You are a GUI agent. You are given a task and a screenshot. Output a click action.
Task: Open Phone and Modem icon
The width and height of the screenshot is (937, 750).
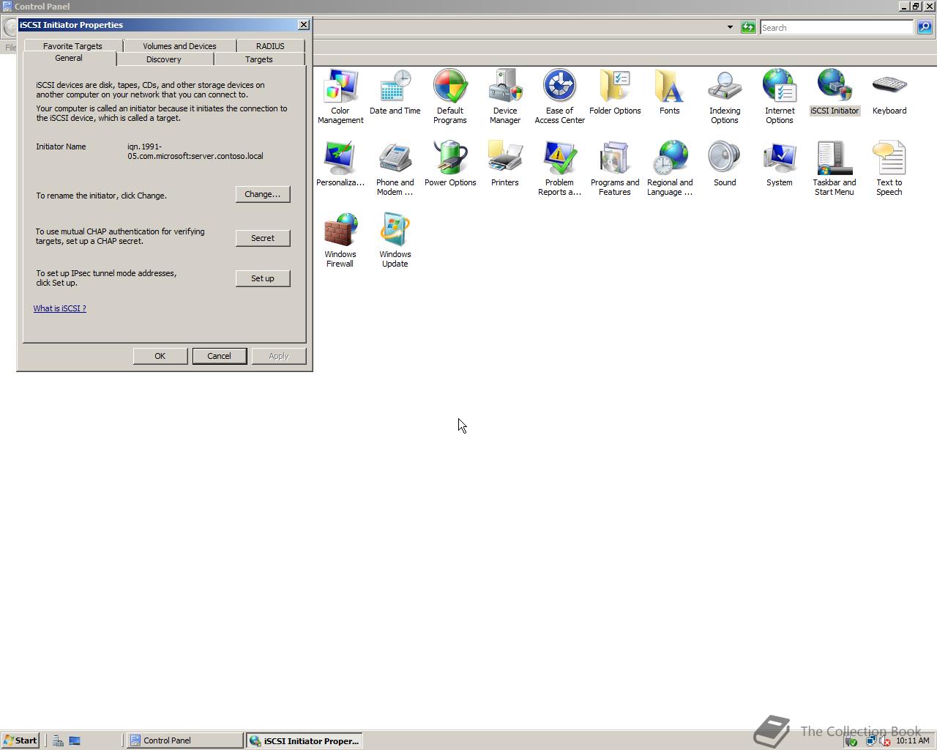click(395, 168)
